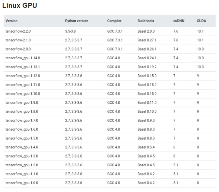Click CUDA 8 in tensorflow_gpu-1.3.0 row

[198, 156]
